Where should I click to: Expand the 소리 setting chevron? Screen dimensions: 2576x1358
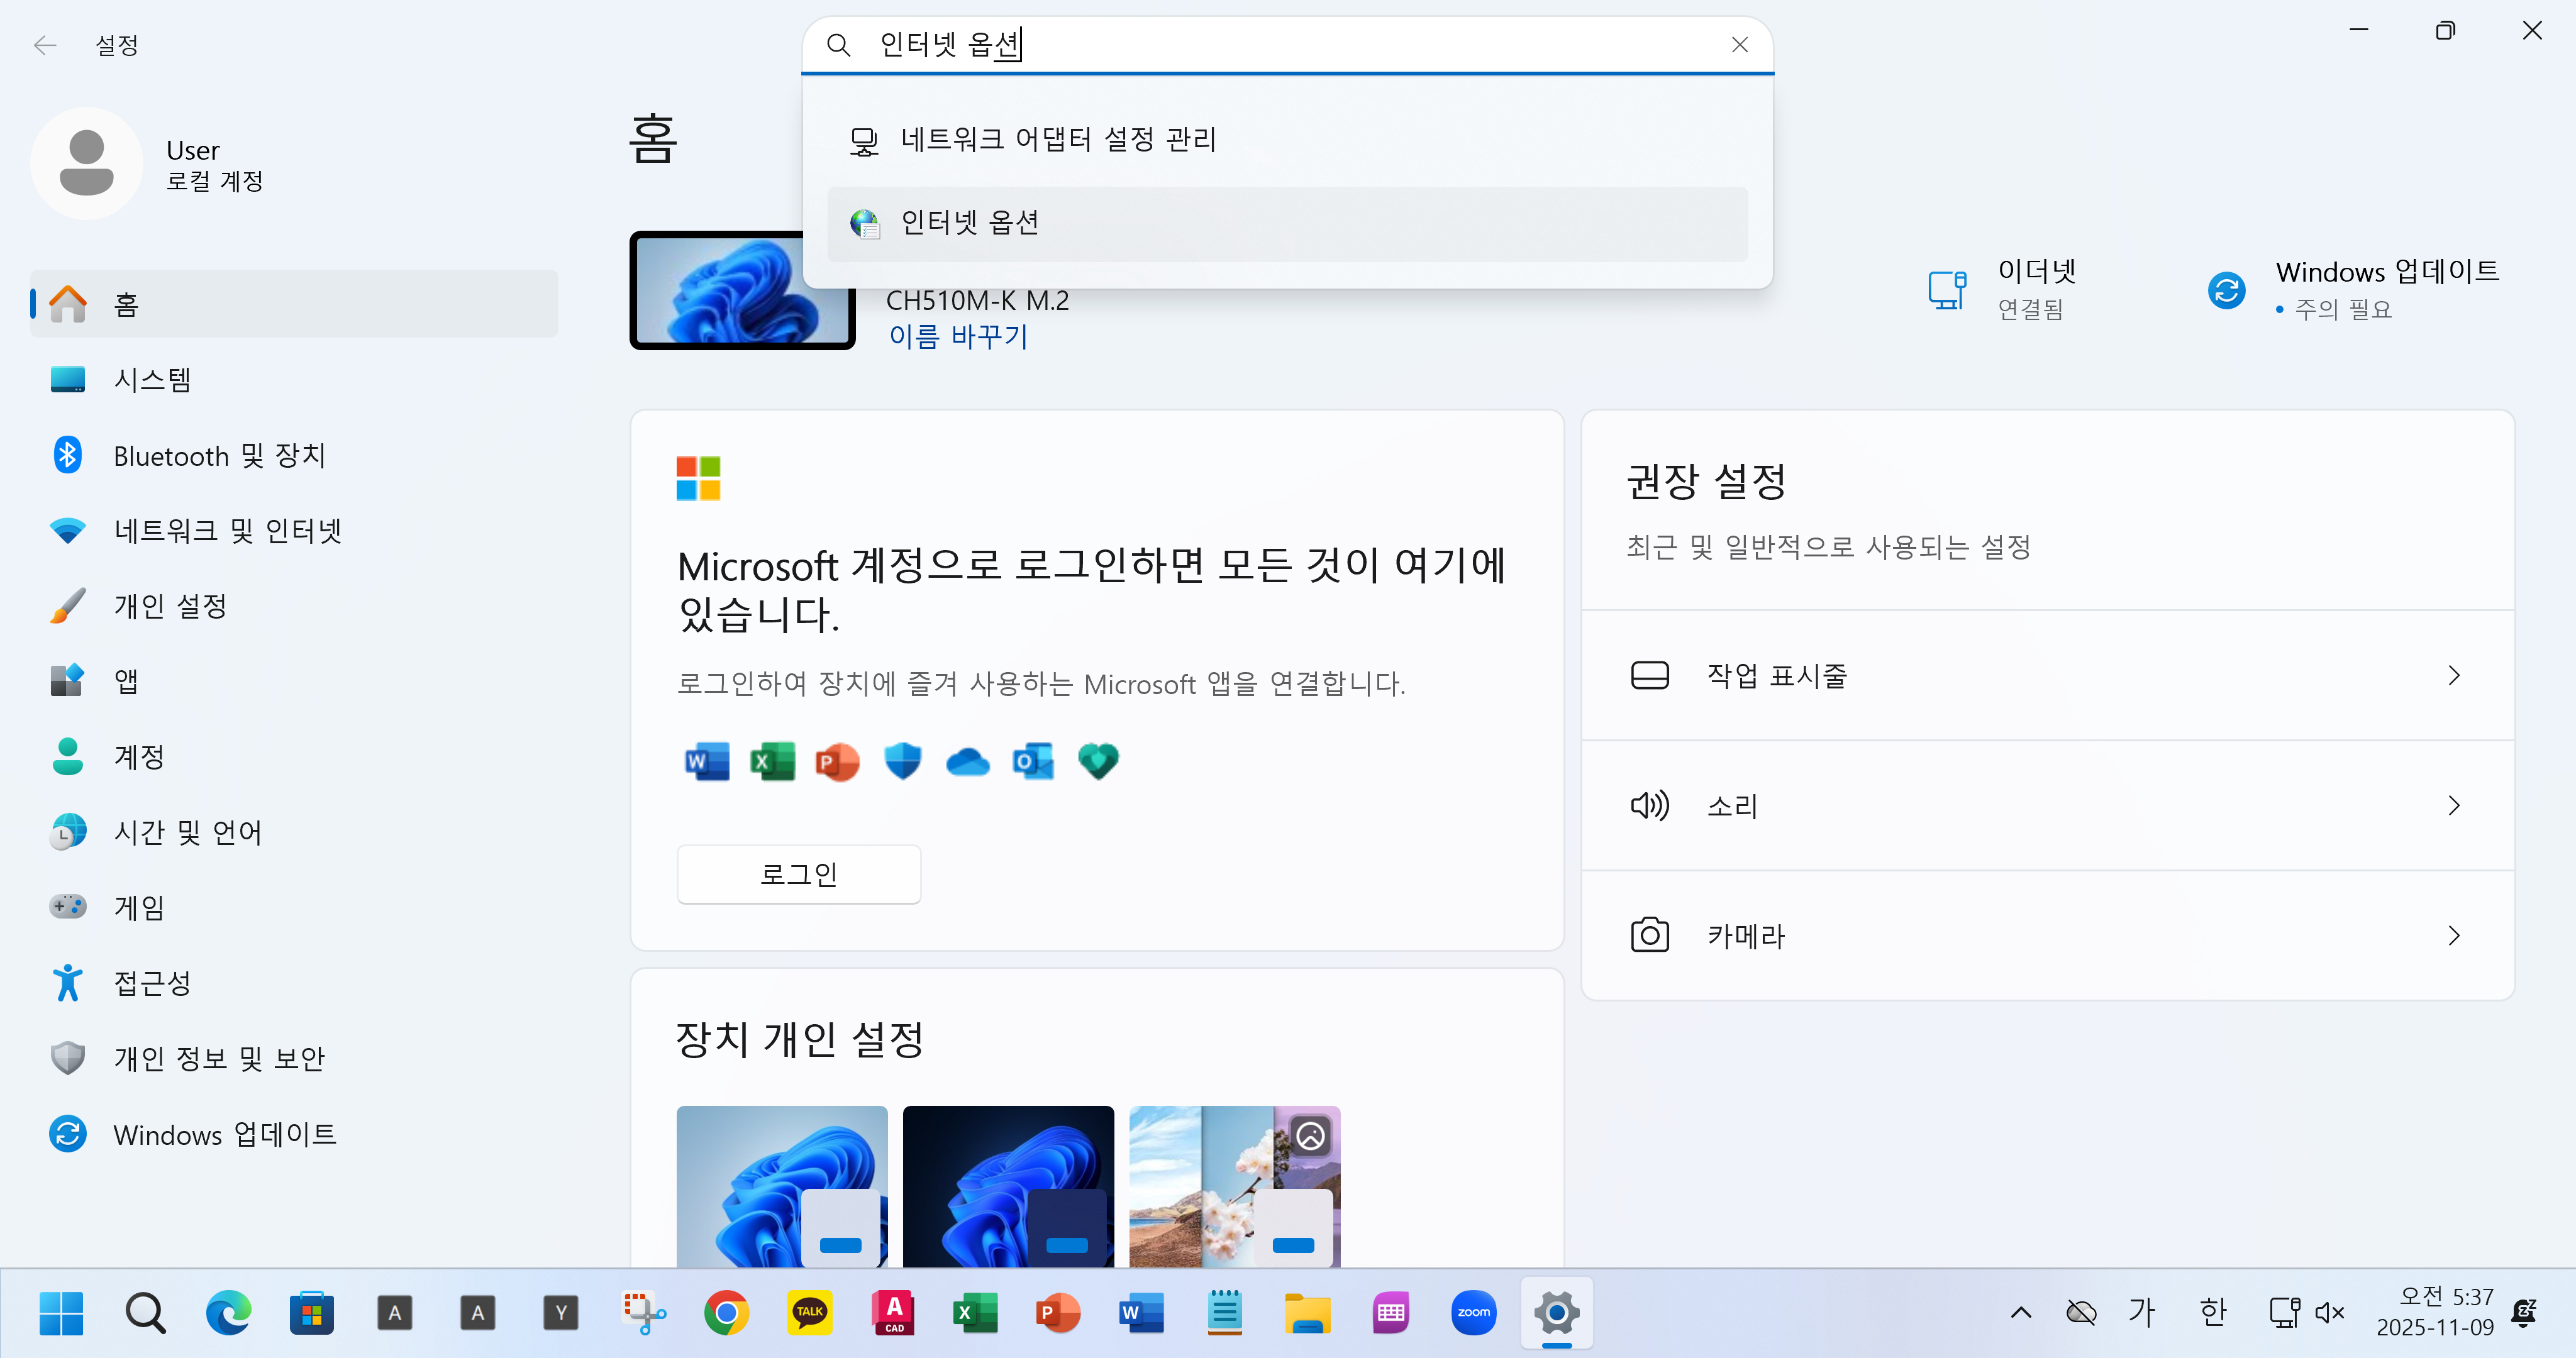click(2453, 806)
